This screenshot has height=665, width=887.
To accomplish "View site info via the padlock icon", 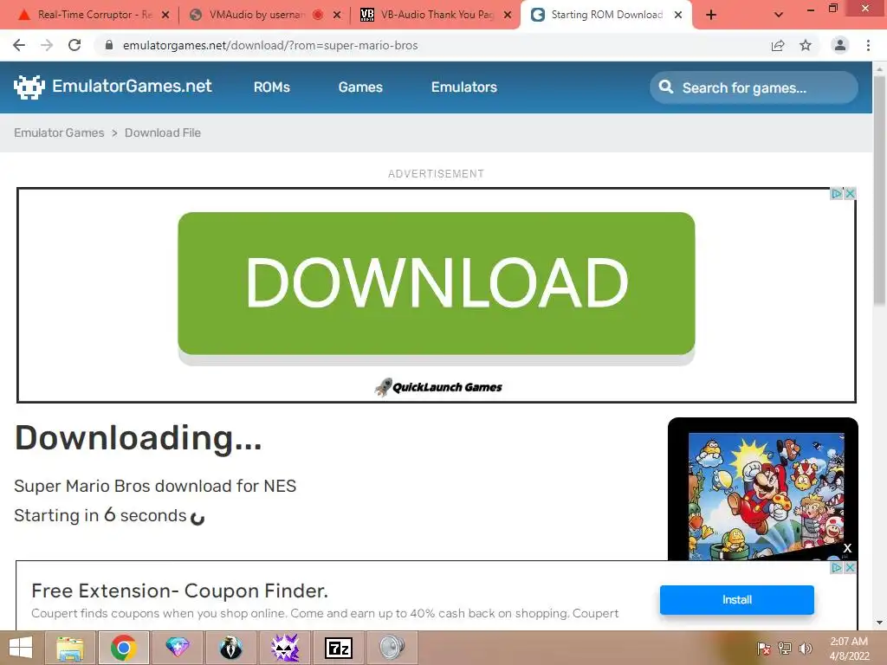I will pos(109,45).
